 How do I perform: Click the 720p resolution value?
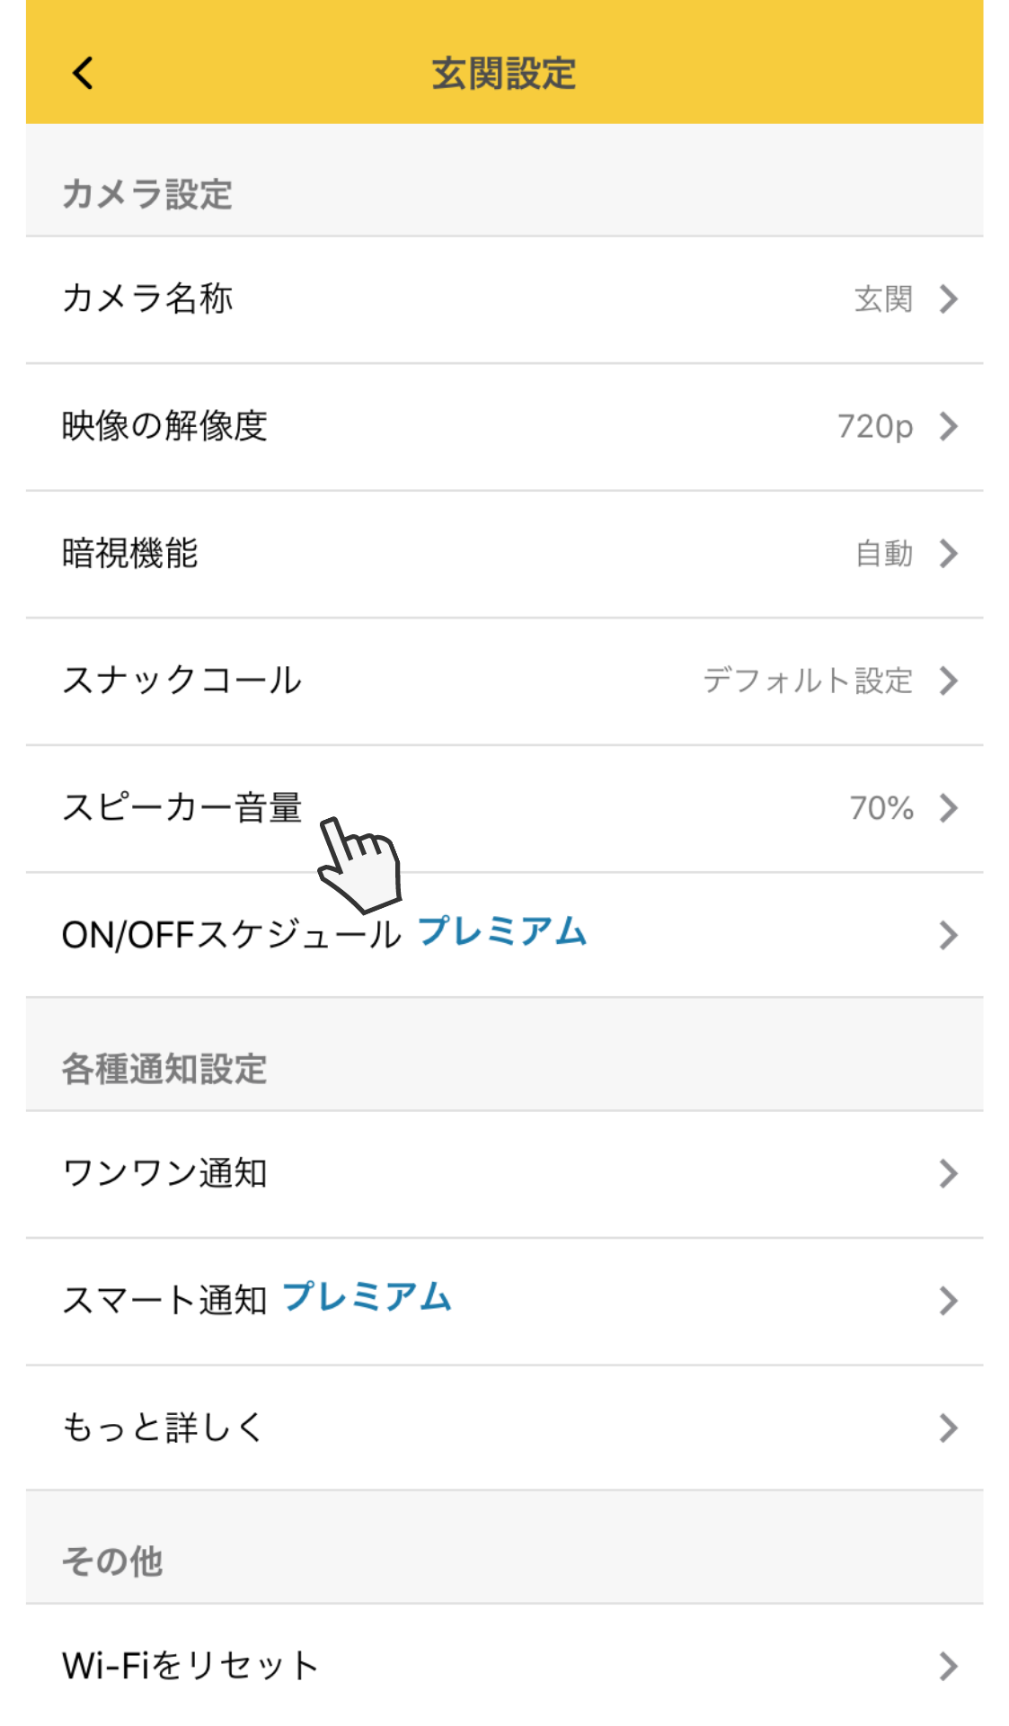click(874, 426)
